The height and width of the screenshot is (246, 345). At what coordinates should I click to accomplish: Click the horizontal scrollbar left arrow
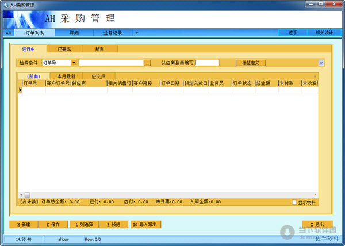coord(21,195)
